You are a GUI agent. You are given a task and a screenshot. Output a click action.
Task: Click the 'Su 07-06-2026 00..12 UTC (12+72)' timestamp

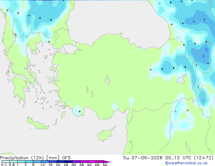point(168,158)
